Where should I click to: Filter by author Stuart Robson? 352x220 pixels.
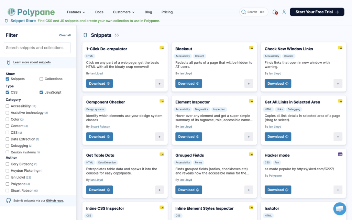(x=8, y=191)
